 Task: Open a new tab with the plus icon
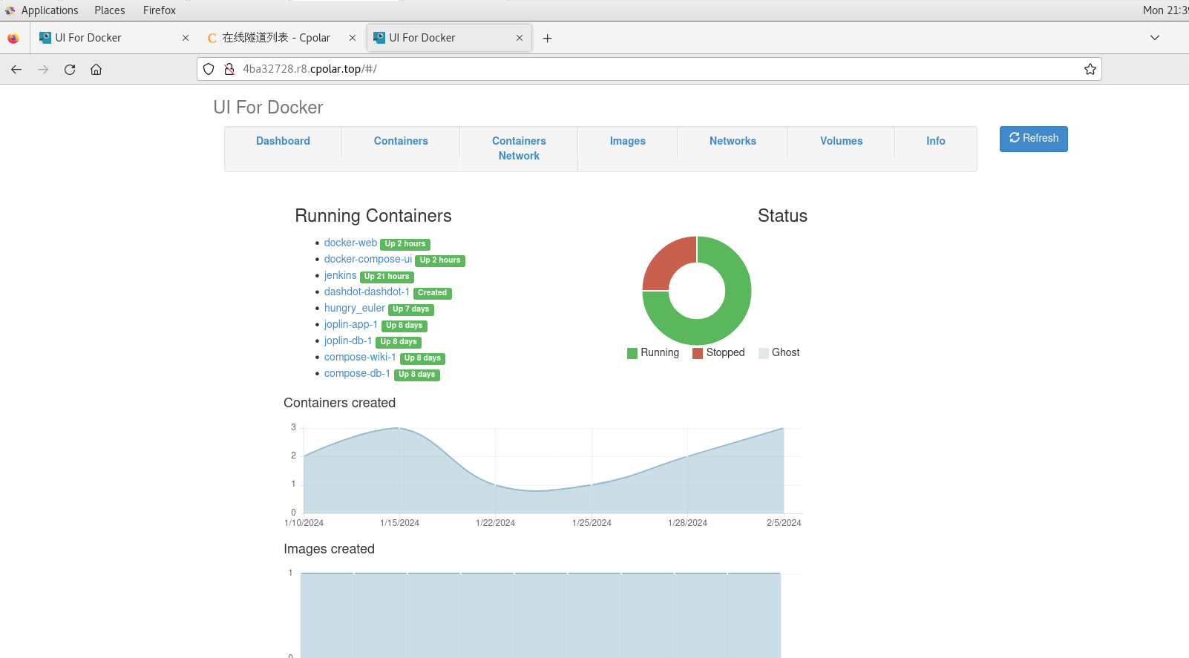click(x=547, y=38)
